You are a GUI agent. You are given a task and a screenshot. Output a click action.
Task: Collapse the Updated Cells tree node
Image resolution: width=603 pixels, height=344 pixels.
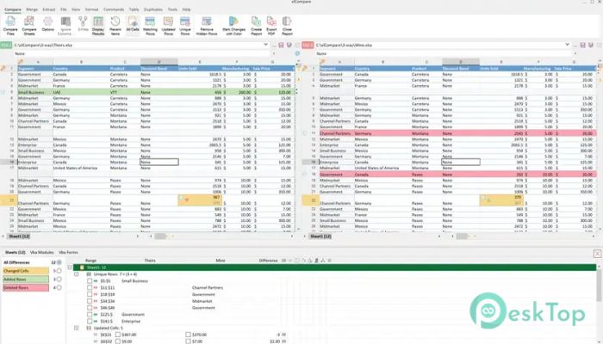click(x=76, y=328)
